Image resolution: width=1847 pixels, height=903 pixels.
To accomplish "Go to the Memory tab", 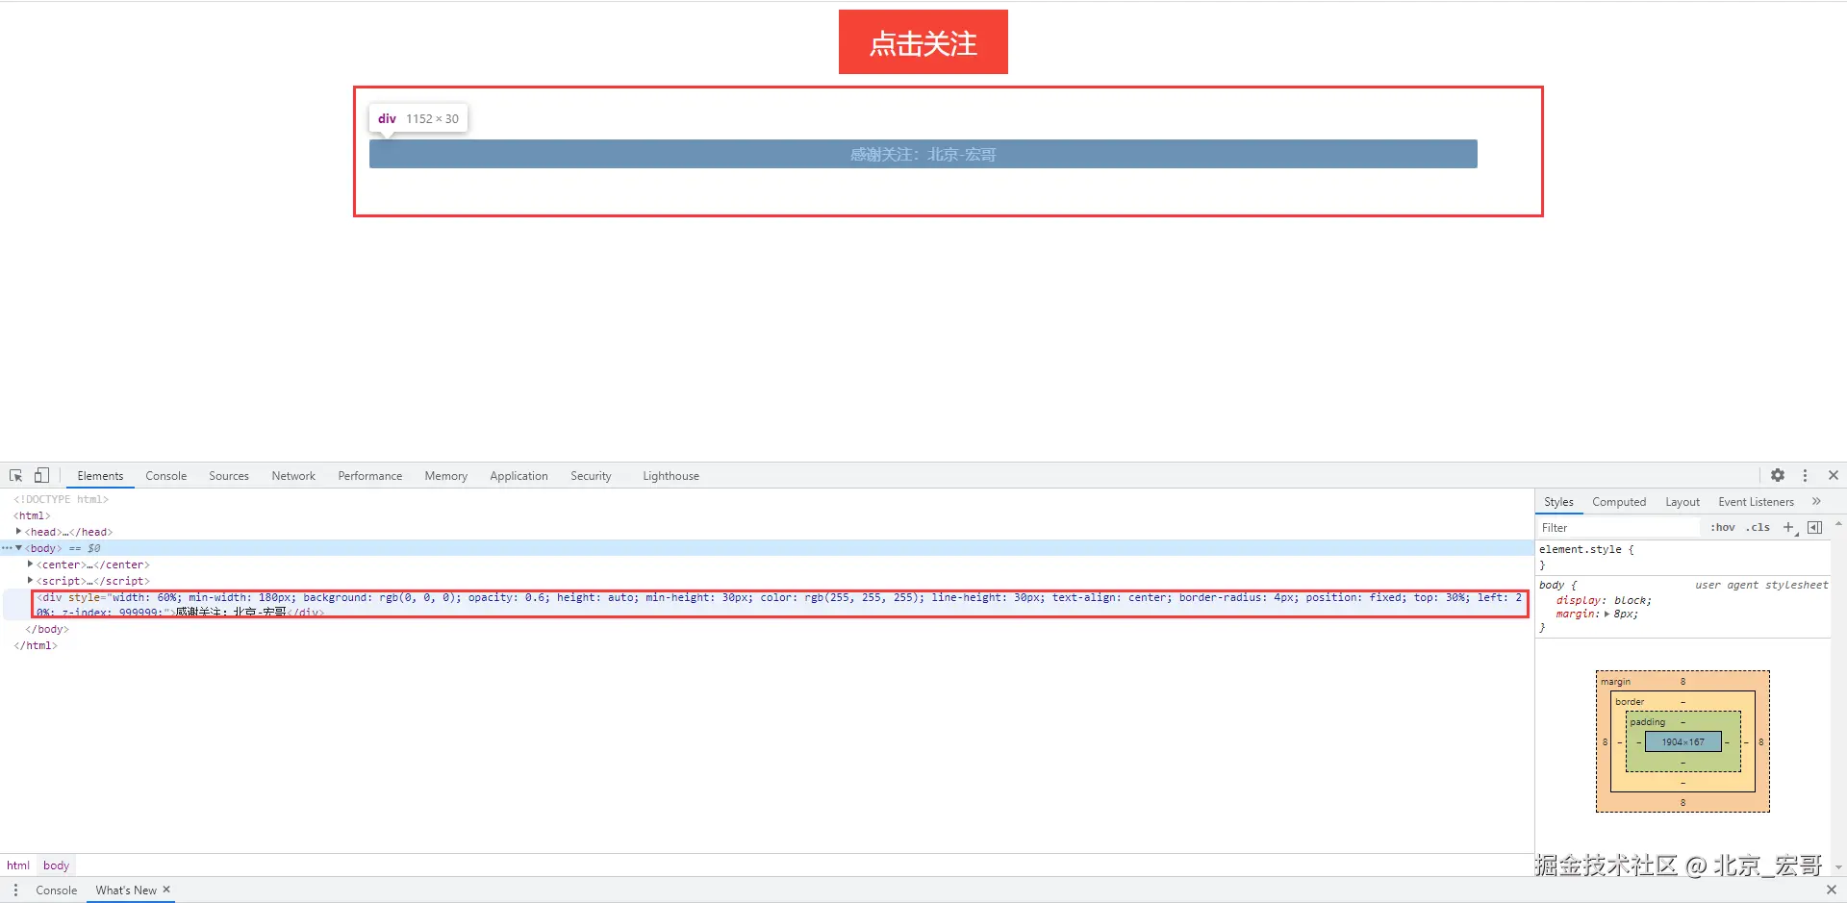I will (446, 476).
